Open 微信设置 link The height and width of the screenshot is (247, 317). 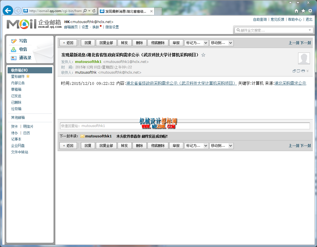pyautogui.click(x=112, y=27)
